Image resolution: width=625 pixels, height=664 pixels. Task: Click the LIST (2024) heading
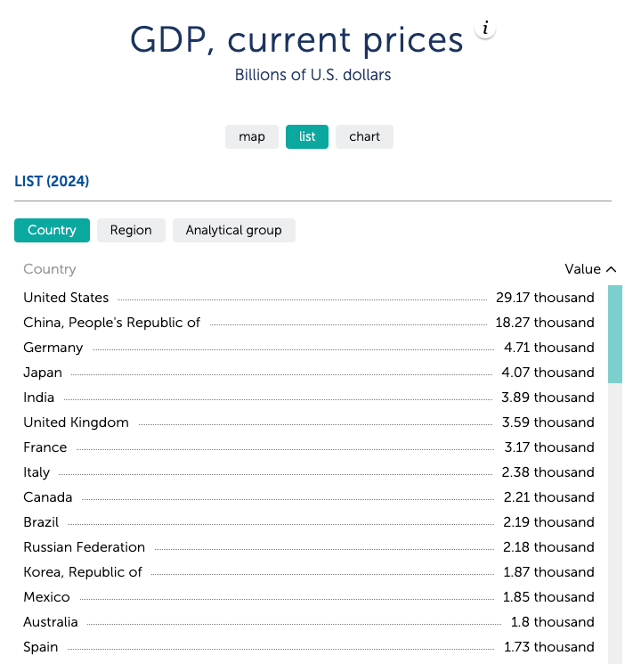52,181
